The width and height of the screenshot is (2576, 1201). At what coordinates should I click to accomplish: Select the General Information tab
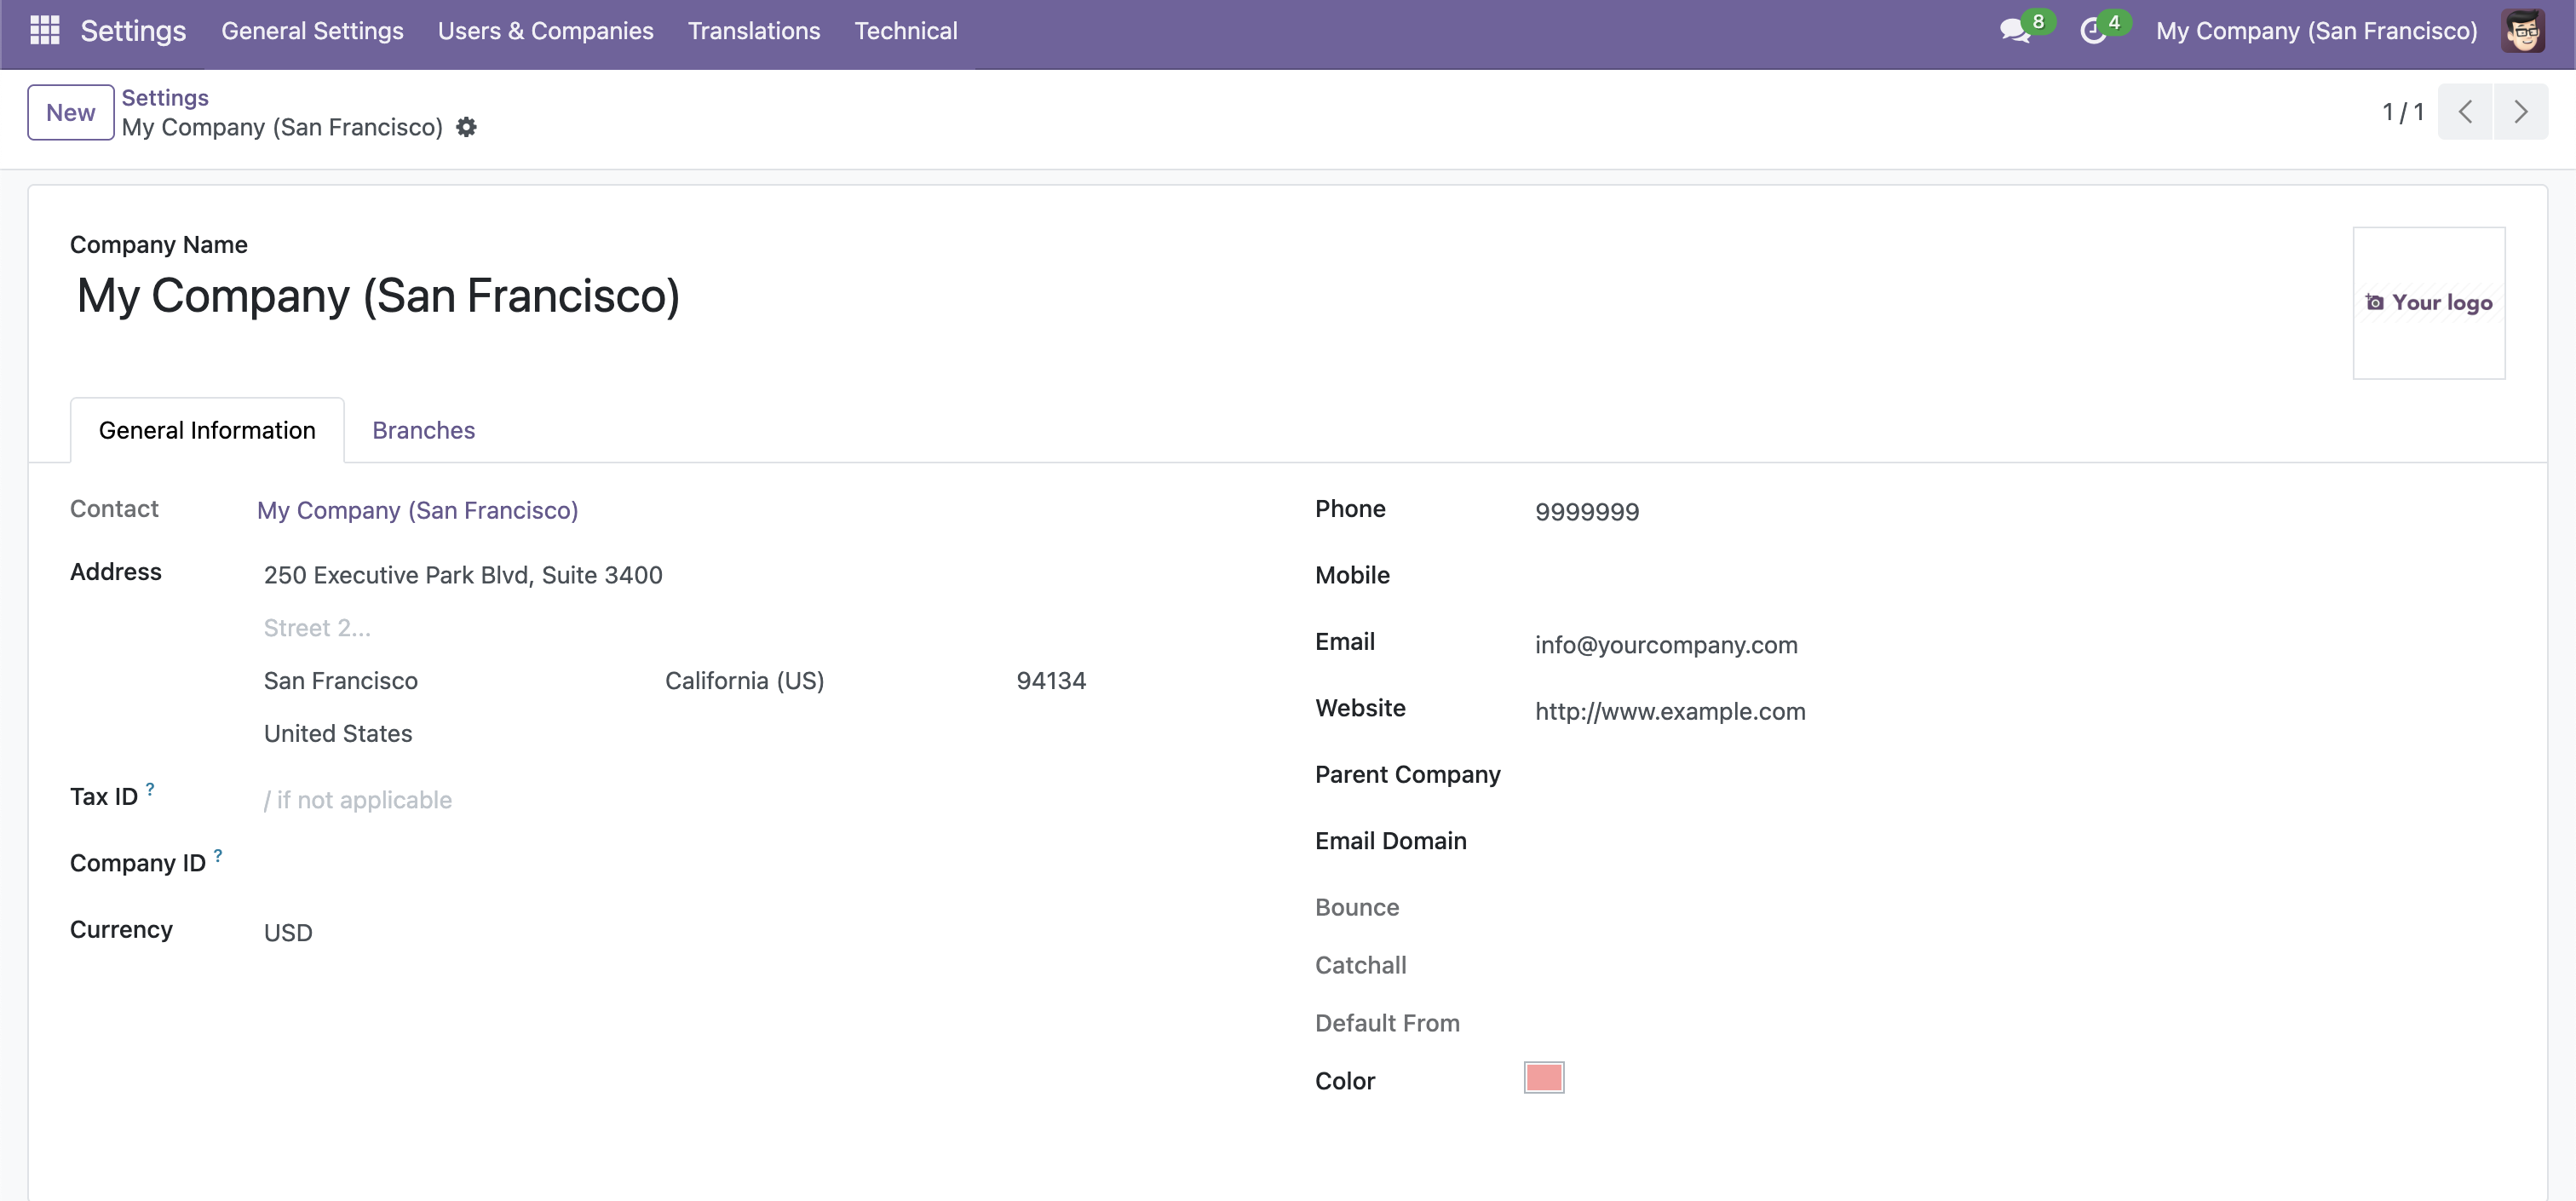(x=207, y=430)
